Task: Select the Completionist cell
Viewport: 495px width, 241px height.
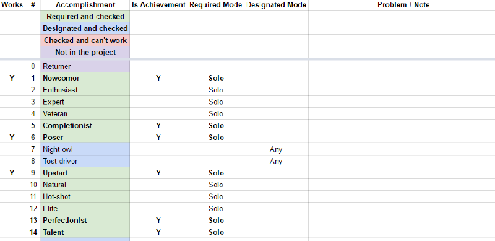Action: [x=85, y=126]
